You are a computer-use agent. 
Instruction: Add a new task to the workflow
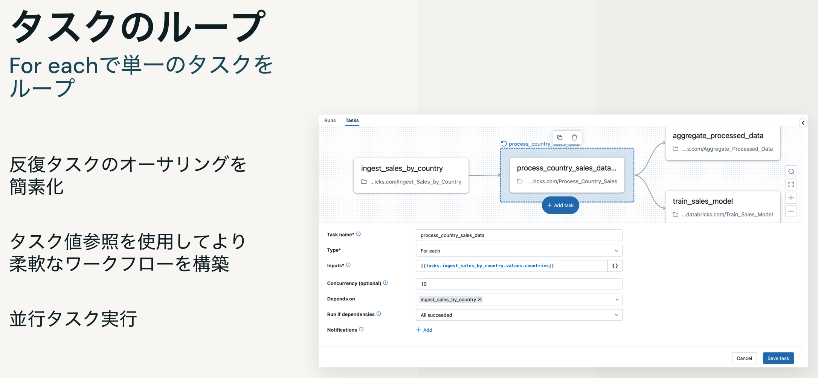560,205
